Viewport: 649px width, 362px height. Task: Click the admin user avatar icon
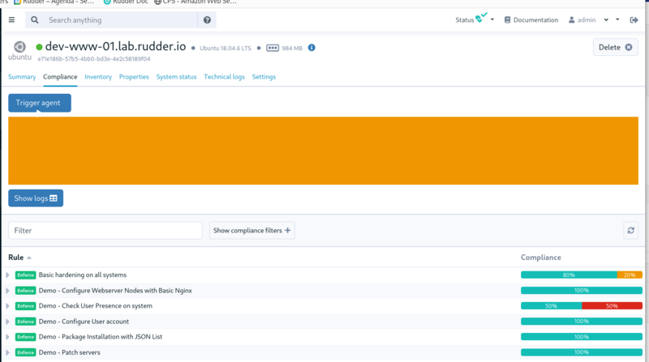tap(572, 19)
